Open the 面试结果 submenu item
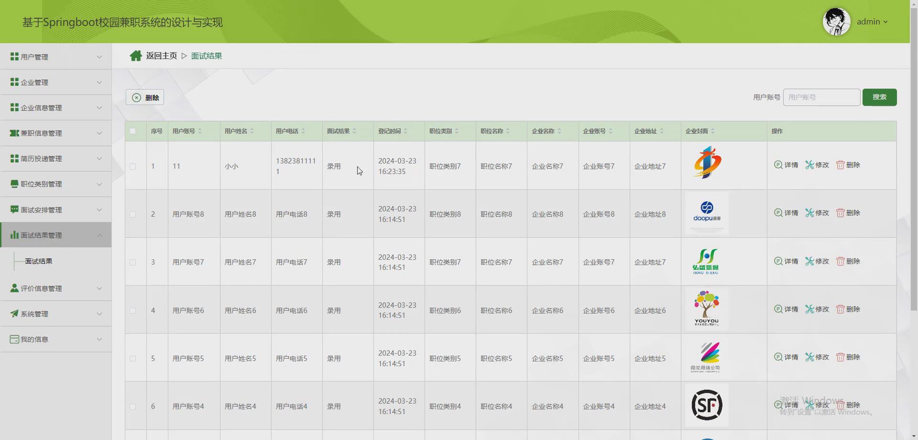Screen dimensions: 918x440 (39, 261)
